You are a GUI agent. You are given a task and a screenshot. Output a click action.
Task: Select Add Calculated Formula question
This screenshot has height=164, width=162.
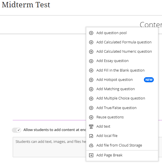(122, 42)
